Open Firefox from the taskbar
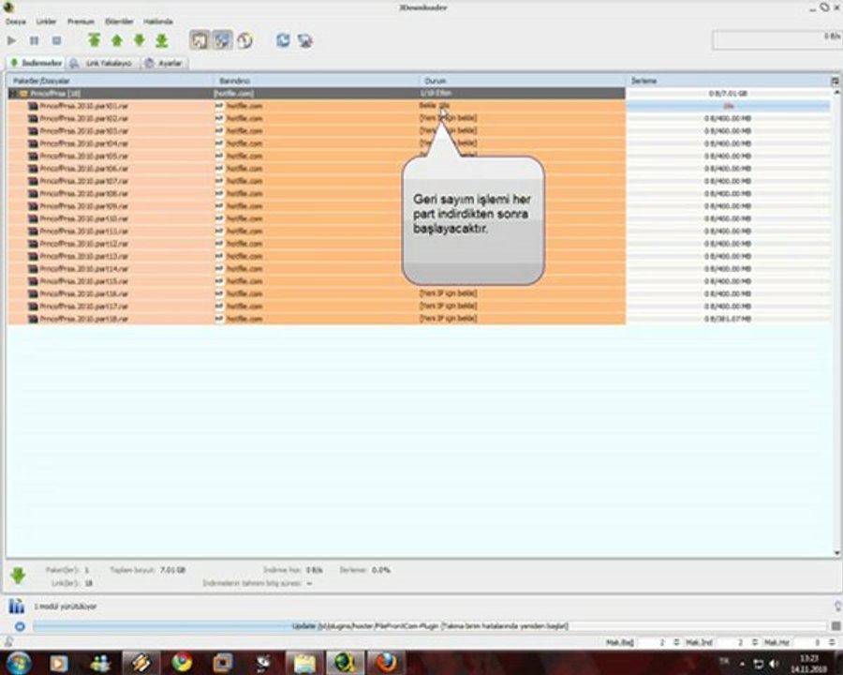843x675 pixels. (385, 663)
